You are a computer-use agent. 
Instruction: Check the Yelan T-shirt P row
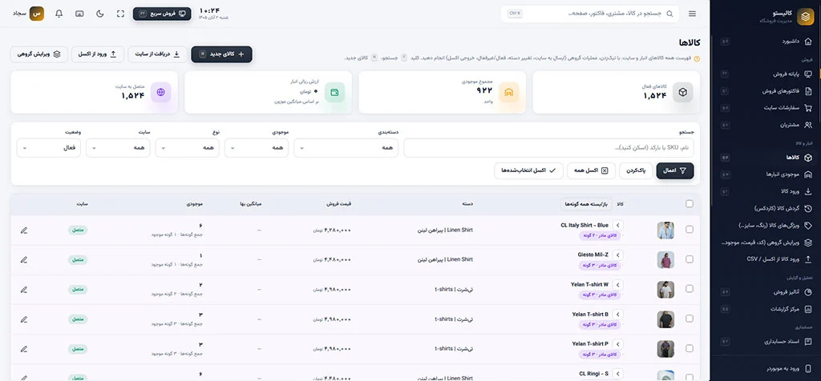(689, 348)
